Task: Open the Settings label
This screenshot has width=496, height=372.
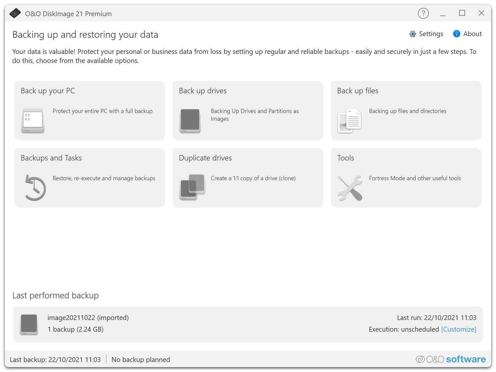Action: 431,34
